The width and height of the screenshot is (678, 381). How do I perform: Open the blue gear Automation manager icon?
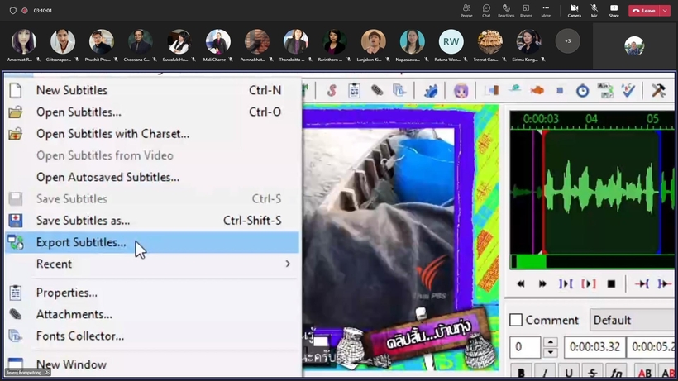(x=431, y=90)
